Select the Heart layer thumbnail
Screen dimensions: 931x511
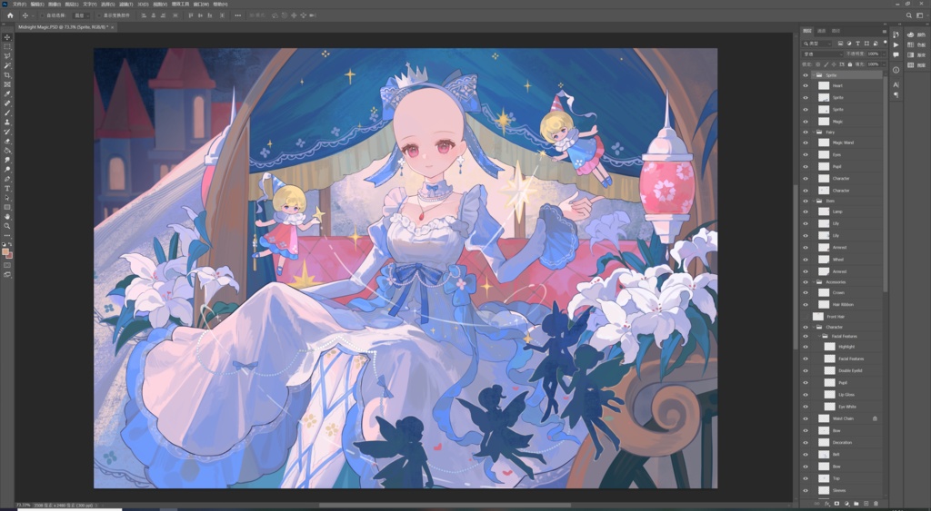point(824,85)
